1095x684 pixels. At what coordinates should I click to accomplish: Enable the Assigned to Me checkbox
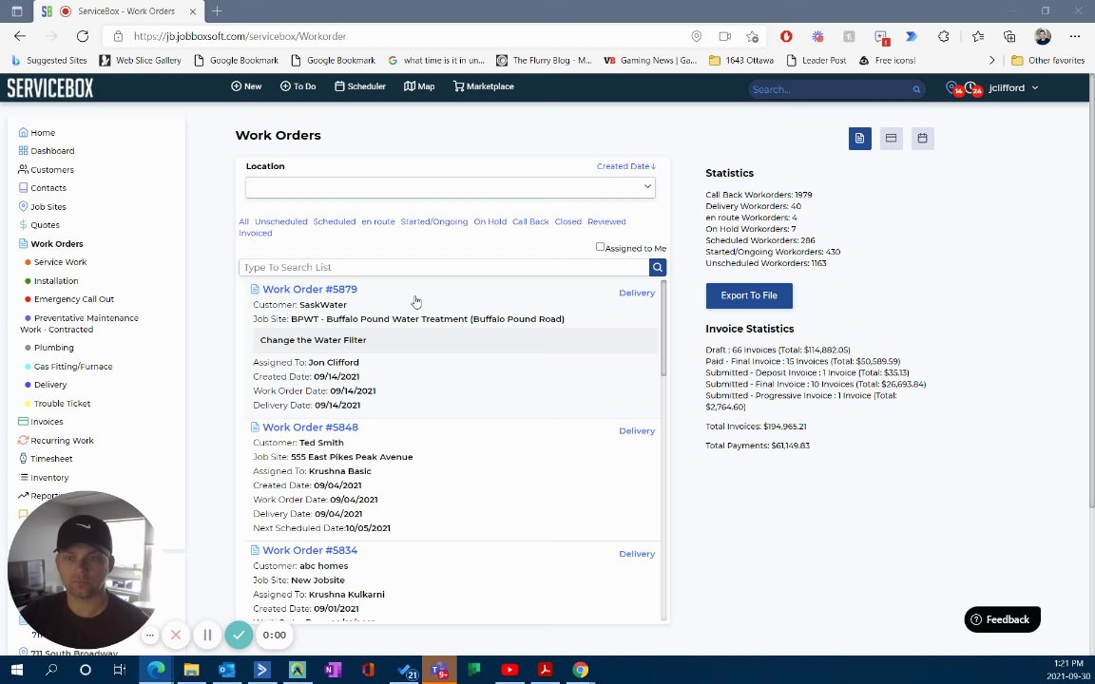pyautogui.click(x=600, y=247)
